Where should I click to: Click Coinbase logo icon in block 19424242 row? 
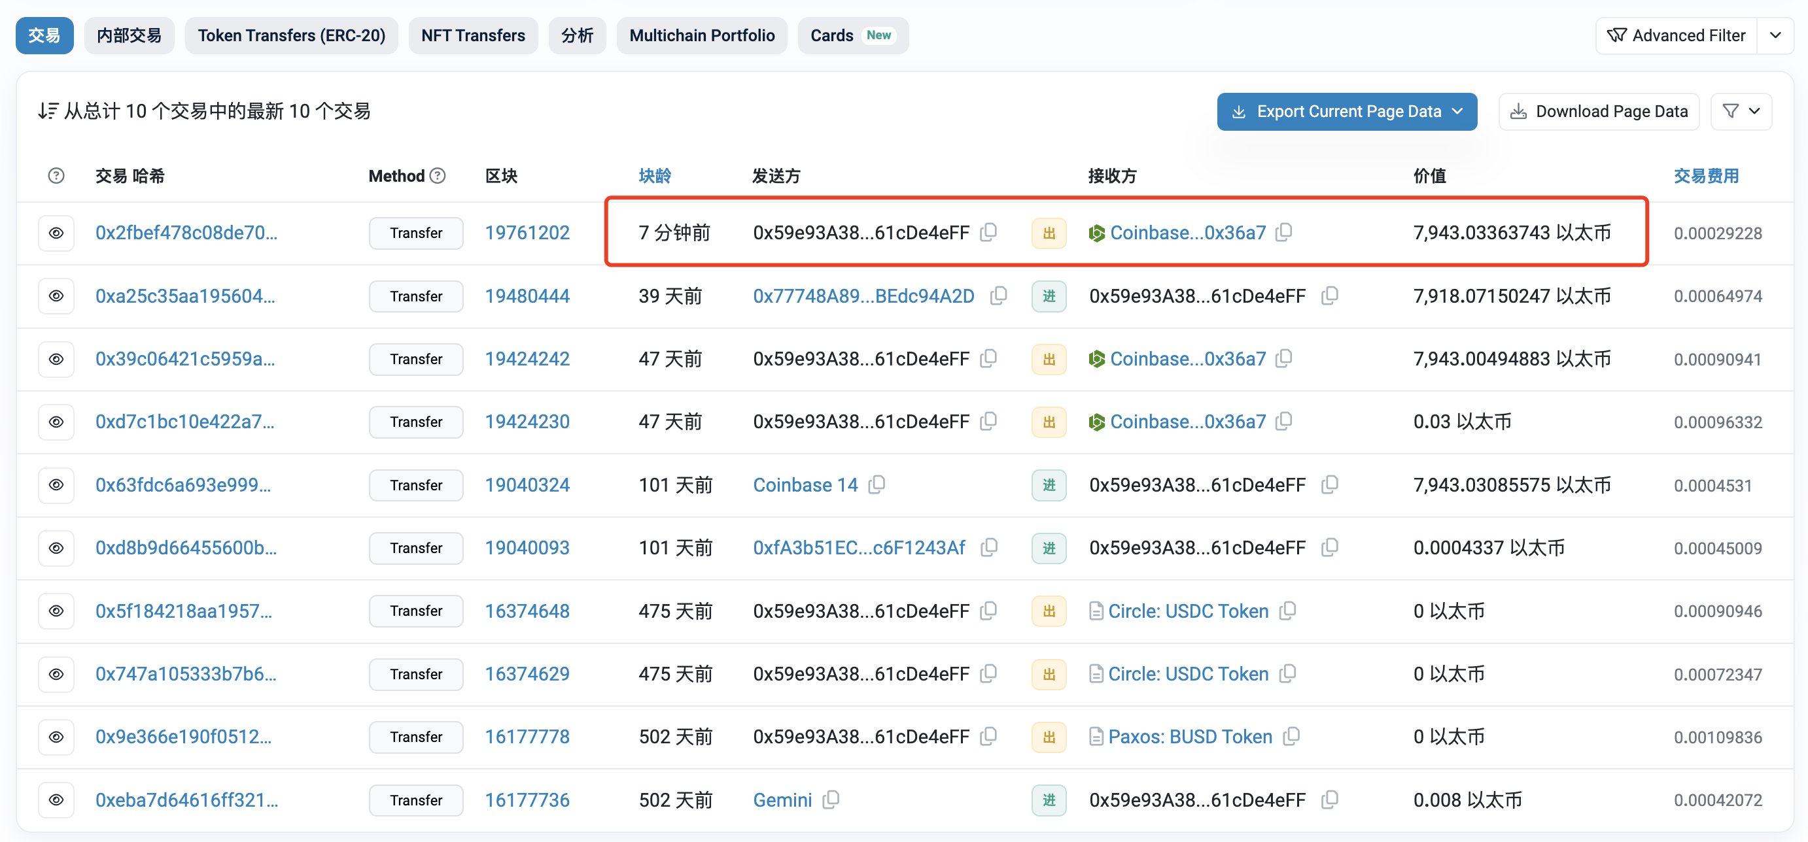pos(1096,360)
